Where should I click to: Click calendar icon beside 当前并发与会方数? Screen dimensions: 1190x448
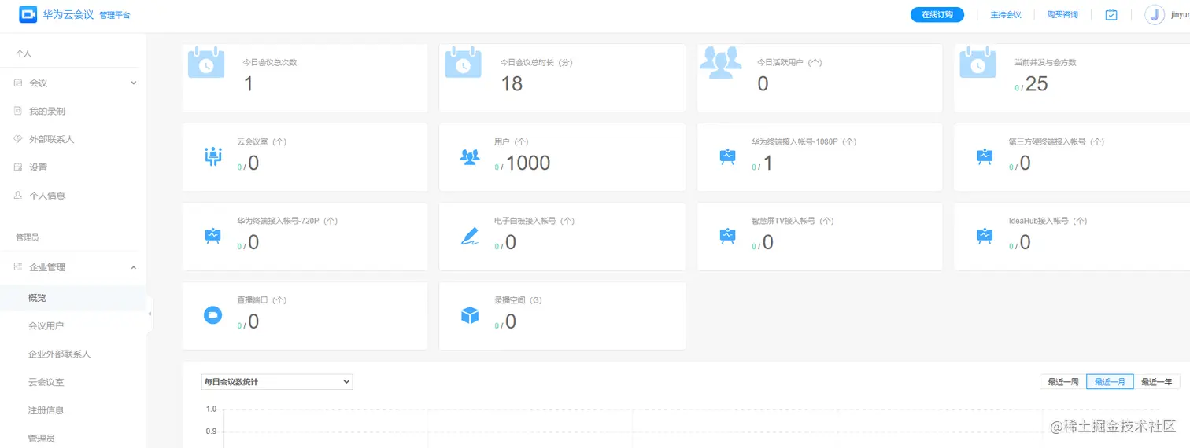978,62
